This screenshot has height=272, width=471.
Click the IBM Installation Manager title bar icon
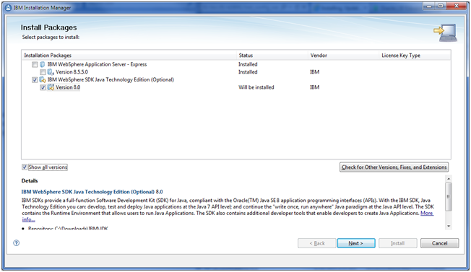[x=9, y=7]
